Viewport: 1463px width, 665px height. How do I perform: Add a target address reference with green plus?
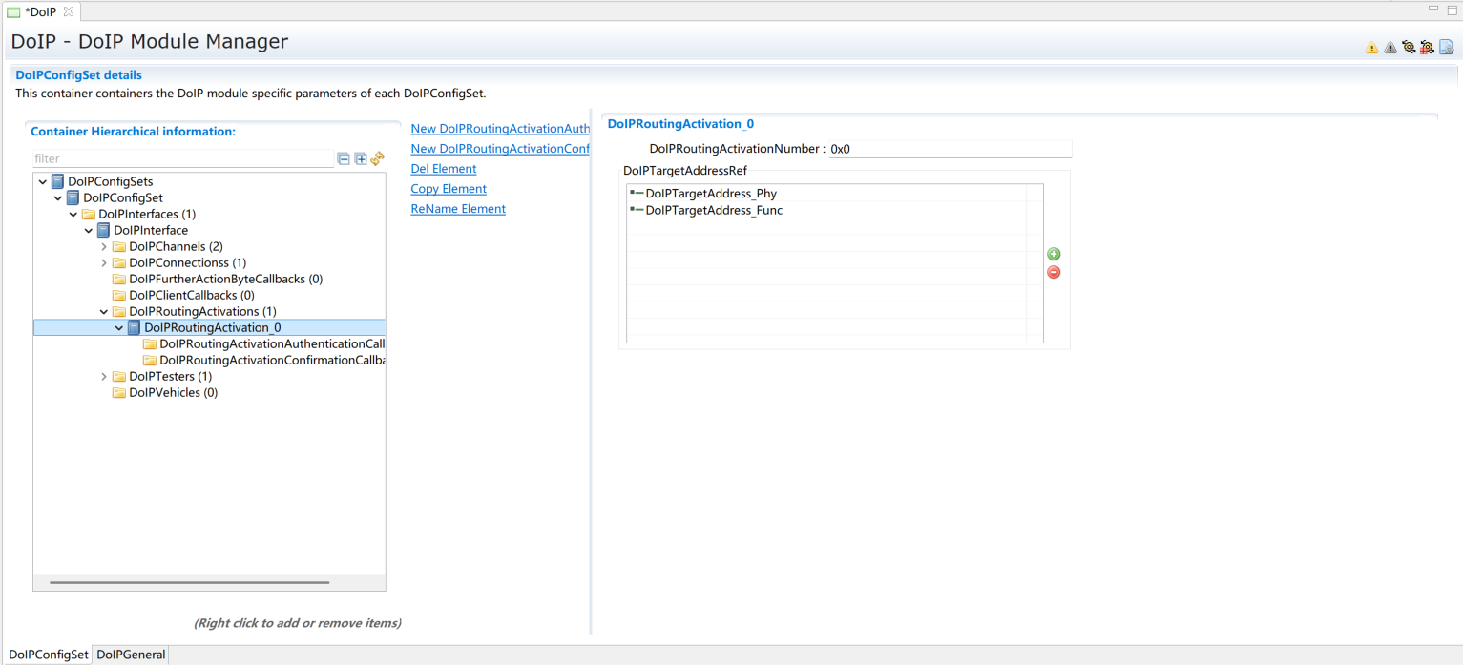pyautogui.click(x=1054, y=254)
